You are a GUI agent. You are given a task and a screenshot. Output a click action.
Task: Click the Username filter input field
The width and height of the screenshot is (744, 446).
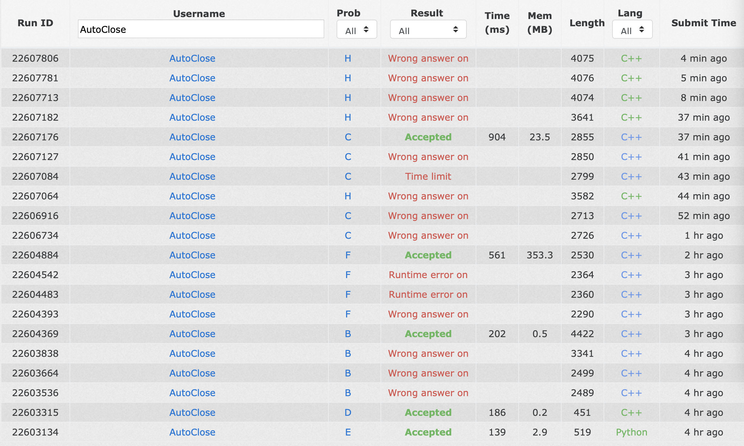click(x=201, y=29)
